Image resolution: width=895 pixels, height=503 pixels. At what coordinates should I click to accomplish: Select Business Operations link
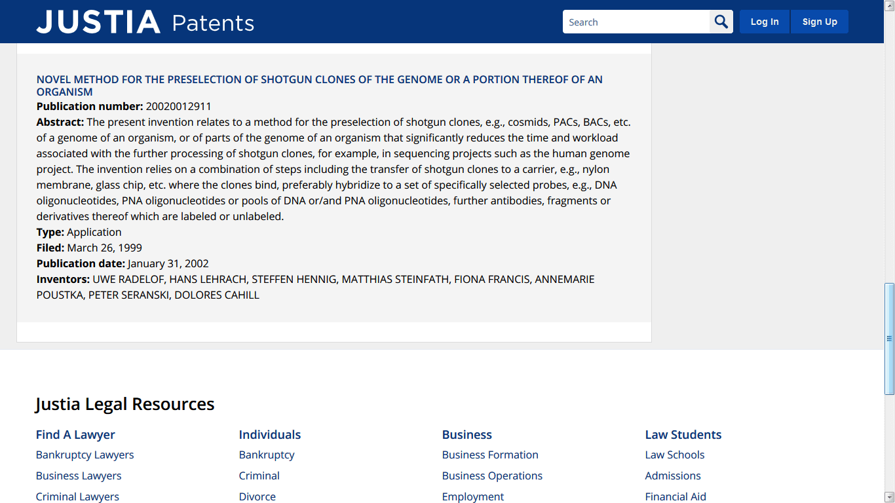pyautogui.click(x=493, y=475)
